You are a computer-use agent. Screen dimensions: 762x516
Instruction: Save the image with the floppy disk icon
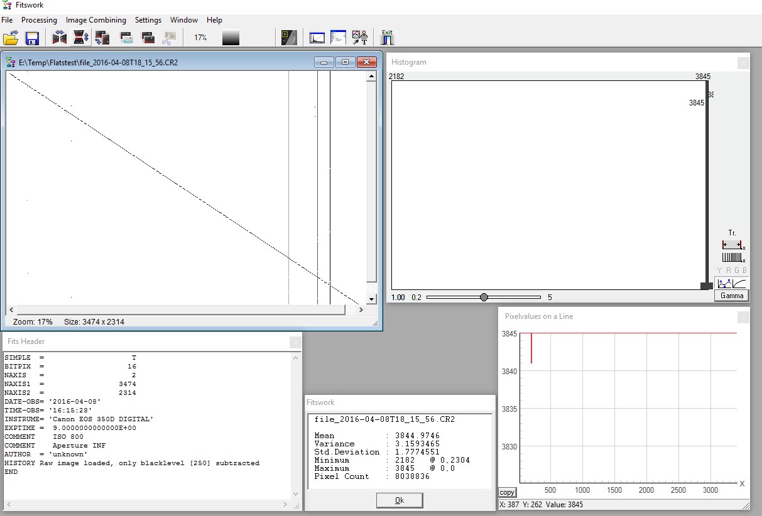(x=32, y=38)
